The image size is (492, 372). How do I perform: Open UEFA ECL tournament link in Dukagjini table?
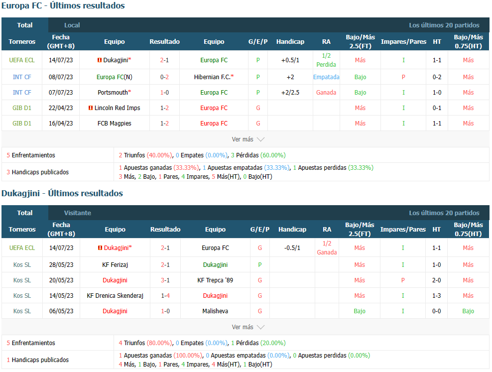(22, 248)
